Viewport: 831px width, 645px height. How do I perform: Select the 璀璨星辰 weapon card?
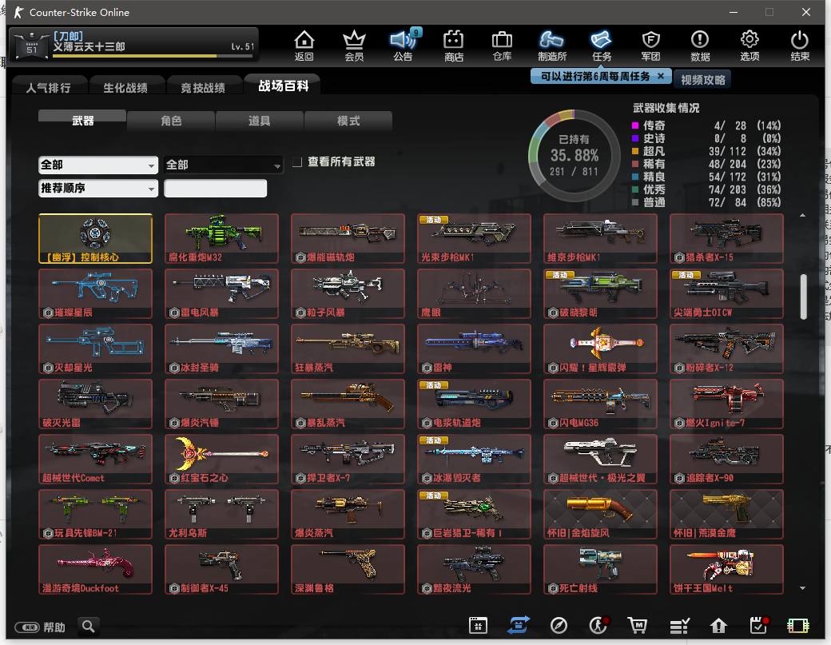click(95, 293)
